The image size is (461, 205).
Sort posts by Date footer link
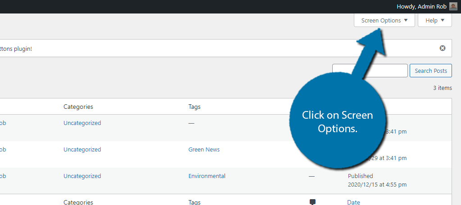[x=353, y=202]
